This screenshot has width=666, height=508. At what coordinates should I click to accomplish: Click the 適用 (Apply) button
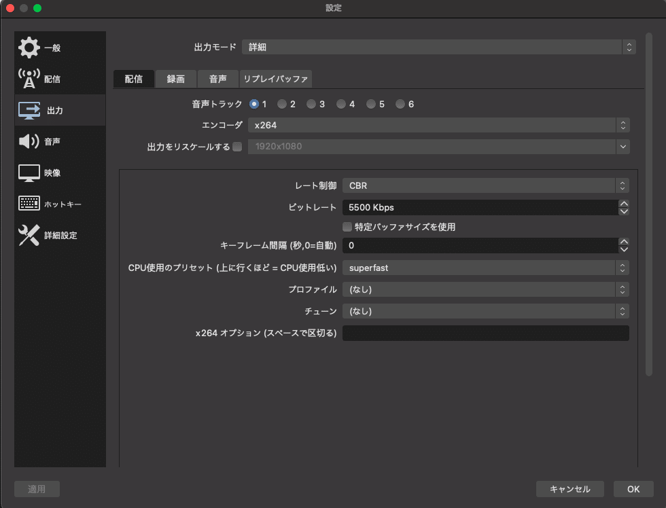pos(37,489)
